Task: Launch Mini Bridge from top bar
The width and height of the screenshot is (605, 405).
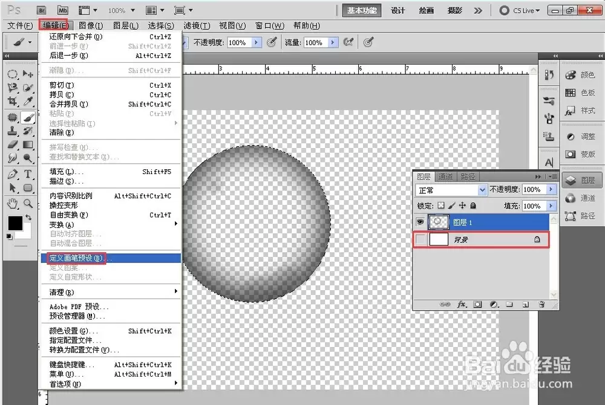Action: point(62,10)
